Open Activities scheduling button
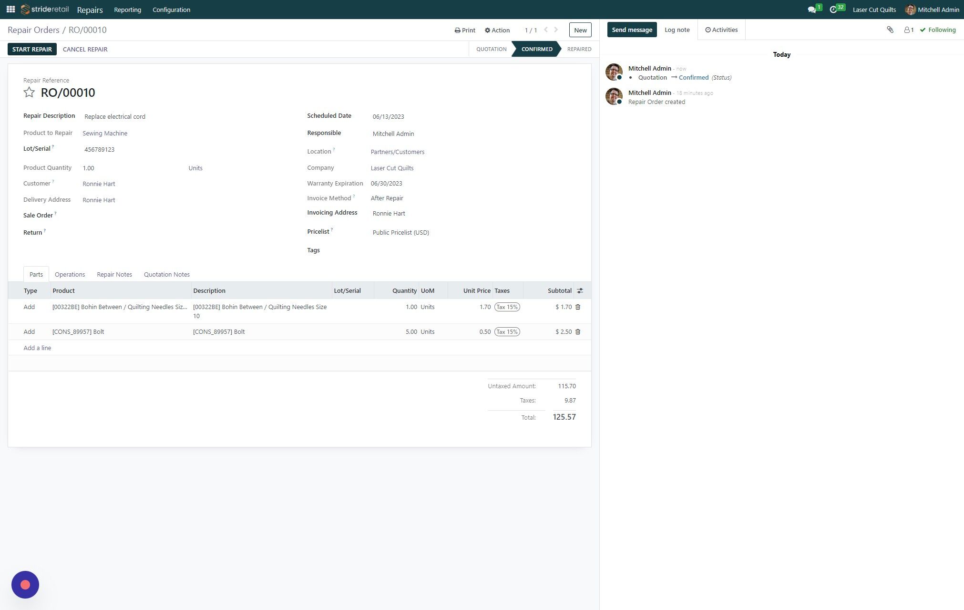 721,30
